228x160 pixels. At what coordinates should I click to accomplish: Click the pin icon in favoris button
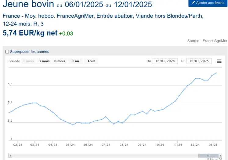click(193, 3)
